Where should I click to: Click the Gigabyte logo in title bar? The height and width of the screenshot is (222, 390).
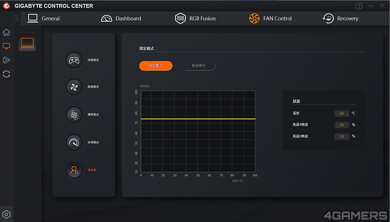click(6, 6)
